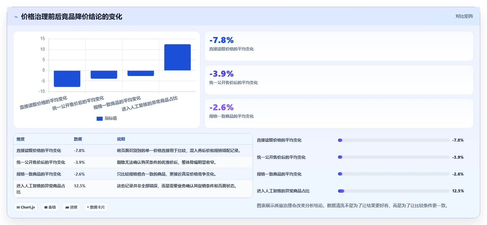The width and height of the screenshot is (487, 225).
Task: Click the progress list label 直接读取价格的平均变化
Action: pyautogui.click(x=279, y=140)
